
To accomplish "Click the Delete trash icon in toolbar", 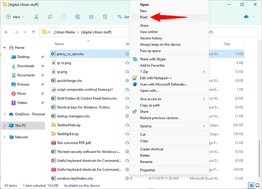I will 105,17.
